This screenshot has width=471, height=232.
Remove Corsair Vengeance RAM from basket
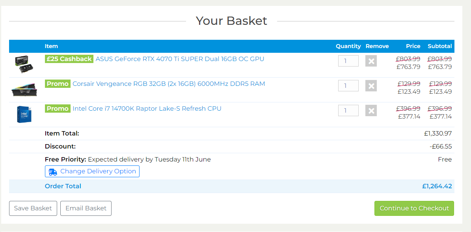click(371, 86)
